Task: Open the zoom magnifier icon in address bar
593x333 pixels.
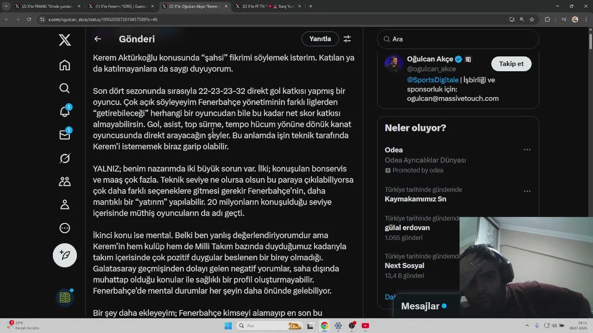Action: pos(522,19)
